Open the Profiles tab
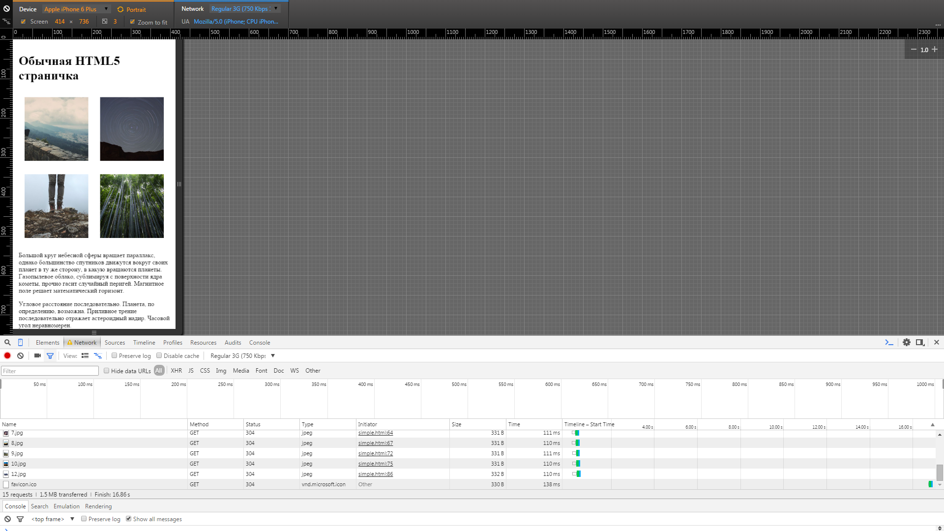 173,343
